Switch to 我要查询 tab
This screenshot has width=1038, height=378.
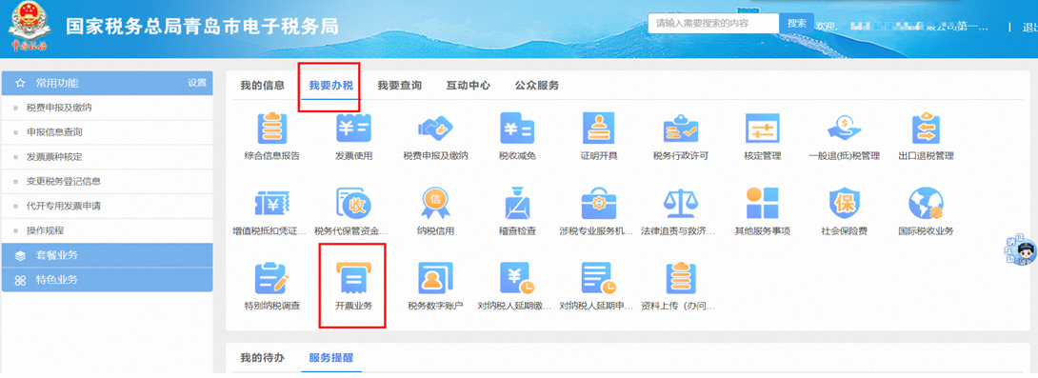point(399,86)
